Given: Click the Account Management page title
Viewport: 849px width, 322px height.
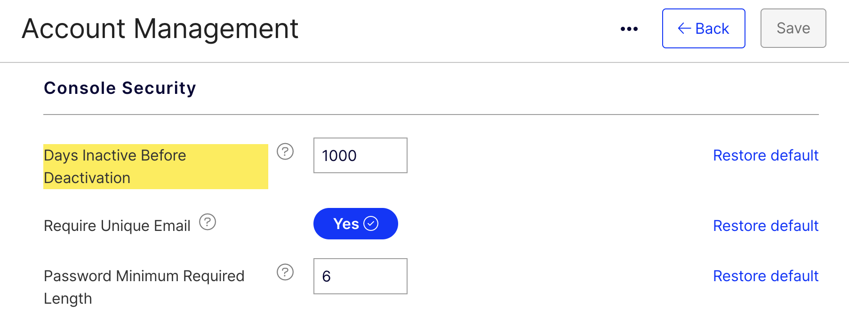Looking at the screenshot, I should pos(160,29).
